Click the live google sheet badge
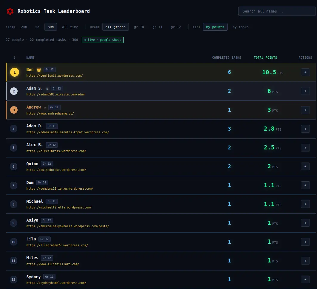The height and width of the screenshot is (289, 317). pos(103,40)
